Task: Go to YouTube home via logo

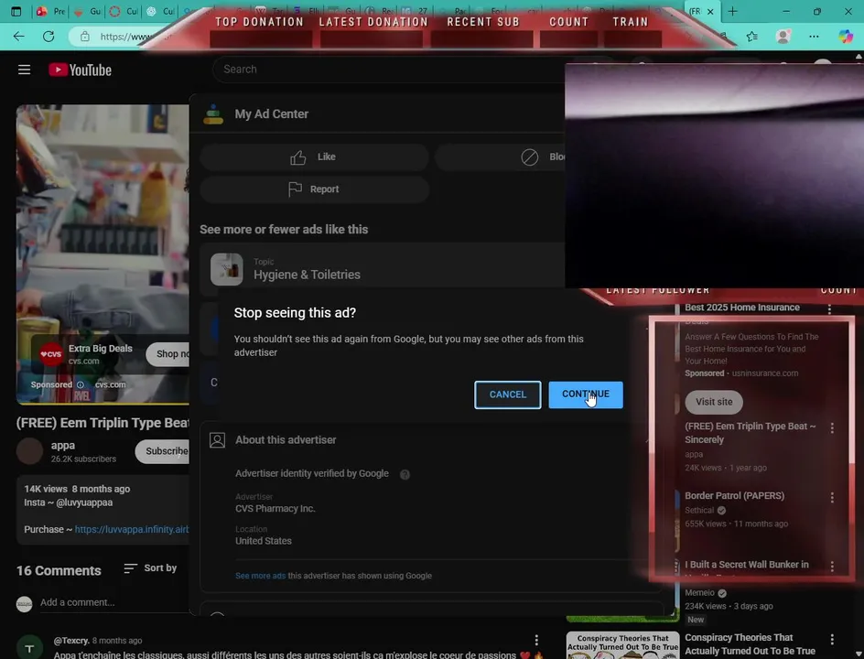Action: click(x=81, y=70)
